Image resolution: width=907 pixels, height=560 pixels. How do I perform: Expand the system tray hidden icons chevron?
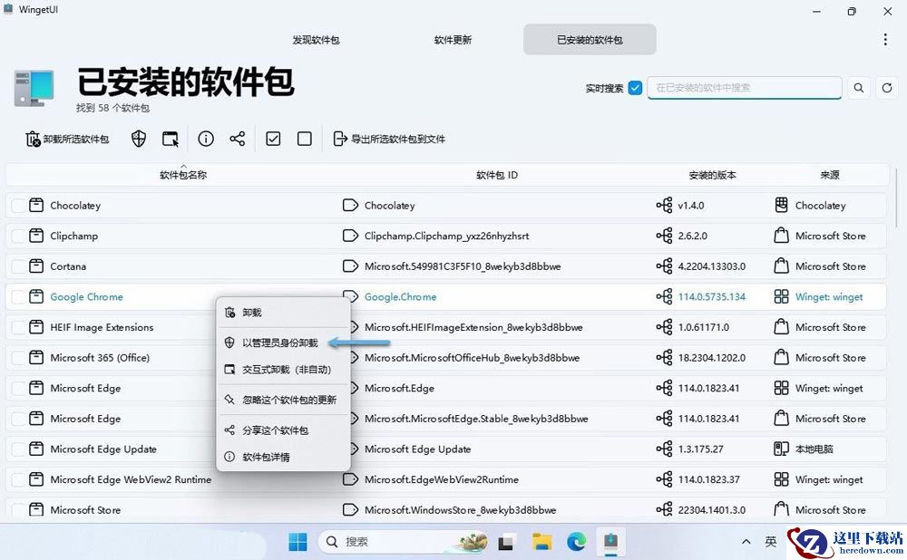[x=746, y=542]
